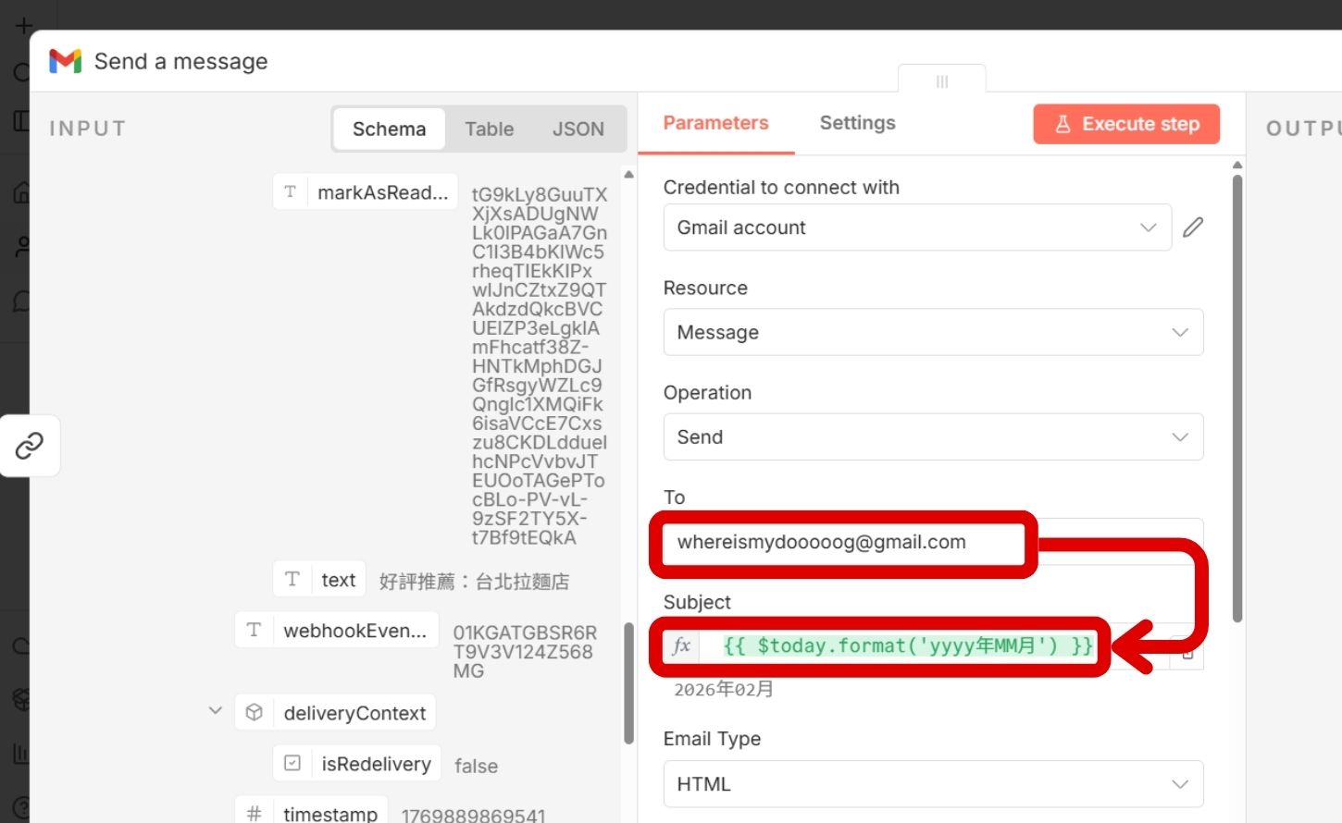Select the Parameters tab
1342x823 pixels.
(715, 123)
